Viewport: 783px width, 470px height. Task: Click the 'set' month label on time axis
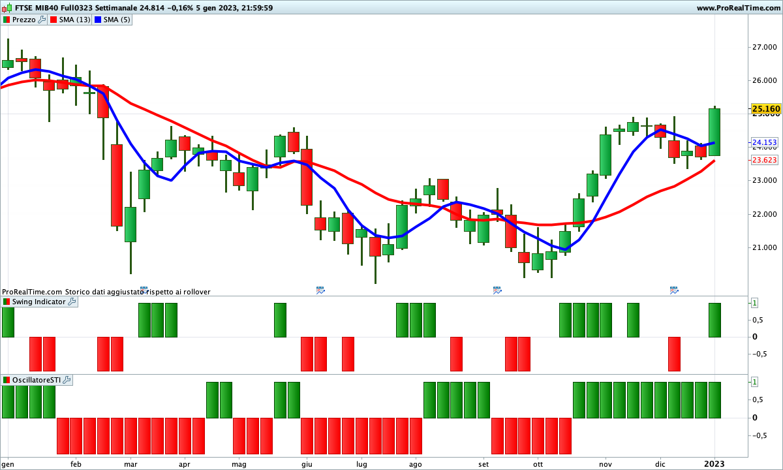click(484, 464)
